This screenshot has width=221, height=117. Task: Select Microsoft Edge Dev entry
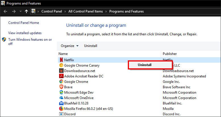tap(79, 93)
